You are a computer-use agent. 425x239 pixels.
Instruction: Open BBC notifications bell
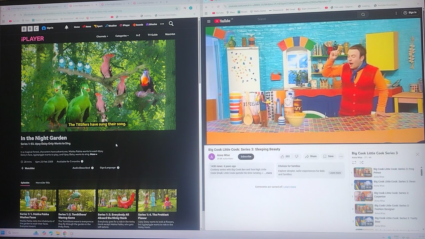66,27
